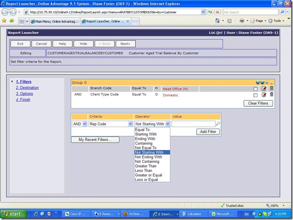Delete the Branch Code filter row
Image resolution: width=293 pixels, height=220 pixels.
tap(272, 89)
